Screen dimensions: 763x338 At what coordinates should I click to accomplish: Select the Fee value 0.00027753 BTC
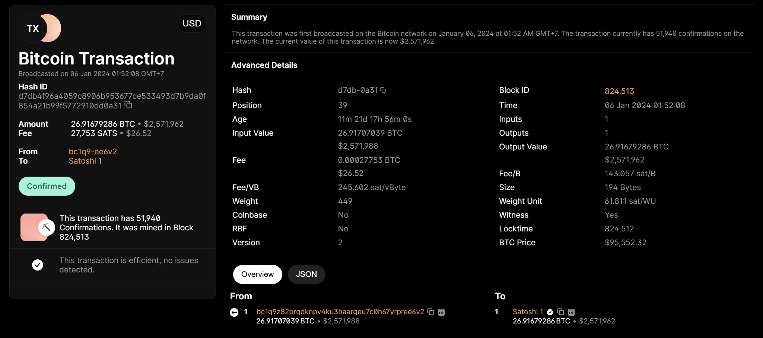click(369, 160)
